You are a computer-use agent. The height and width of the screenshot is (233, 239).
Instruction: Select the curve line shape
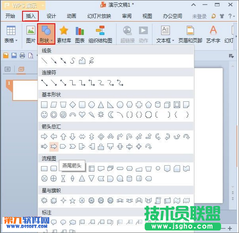point(73,61)
